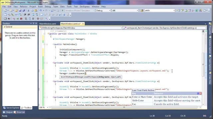Open Solution Explorer from the toolbar icon
Image resolution: width=213 pixels, height=119 pixels.
pyautogui.click(x=178, y=11)
